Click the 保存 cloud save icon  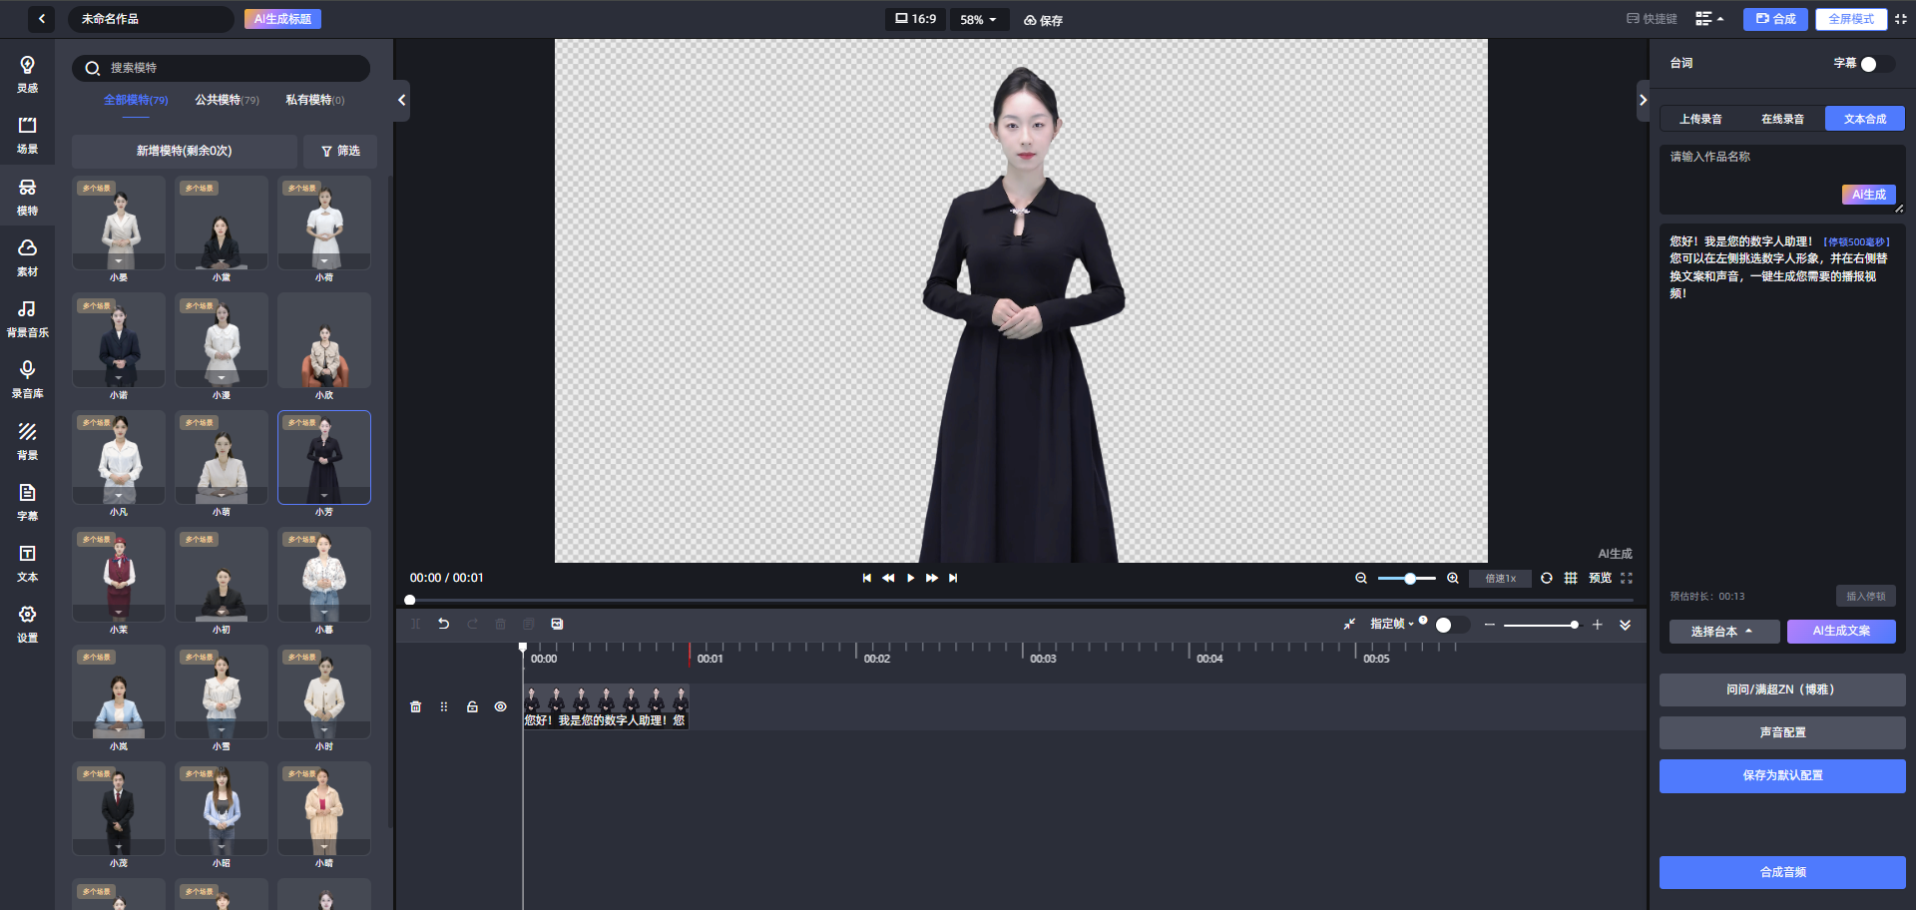(1043, 20)
